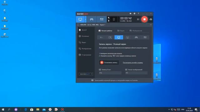The image size is (200, 112).
Task: Select the rectangle area capture mode
Action: click(x=110, y=37)
